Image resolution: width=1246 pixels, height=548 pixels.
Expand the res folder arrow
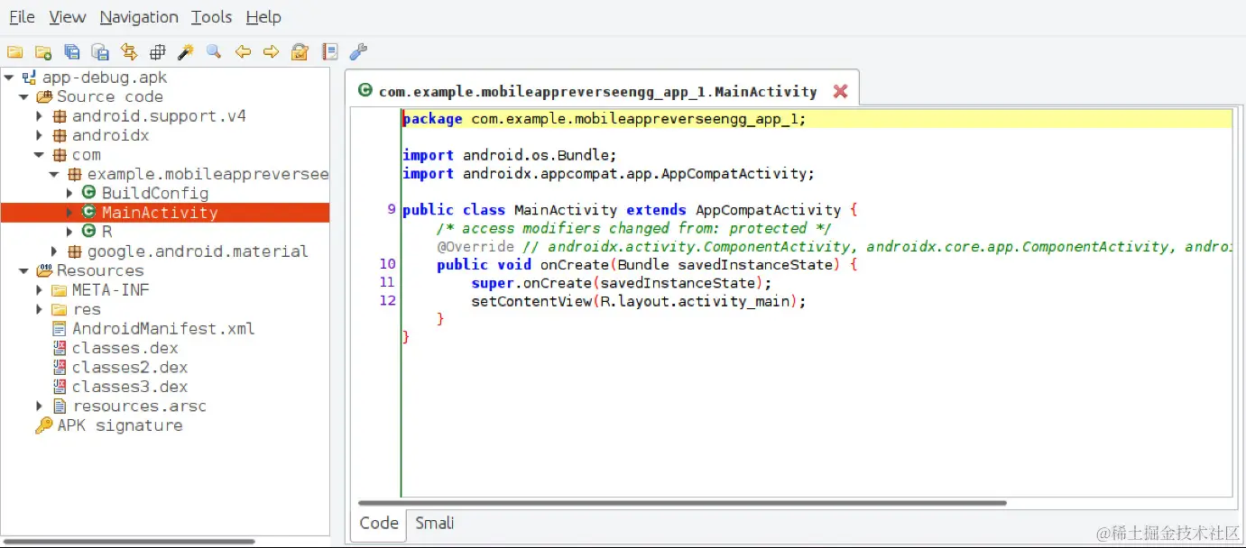(39, 309)
